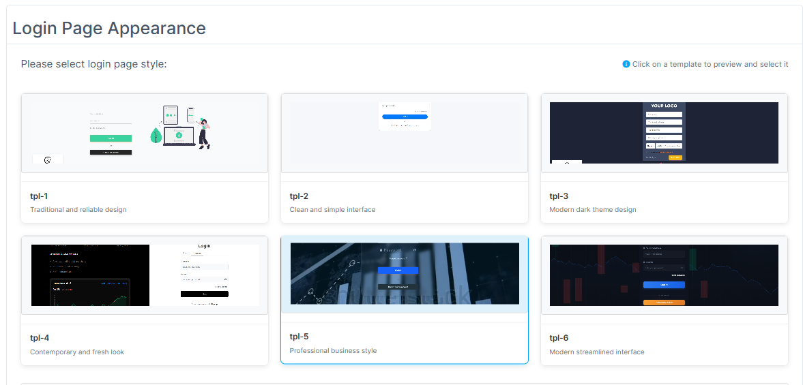803x385 pixels.
Task: Choose the tpl-3 dark theme thumbnail
Action: 664,133
